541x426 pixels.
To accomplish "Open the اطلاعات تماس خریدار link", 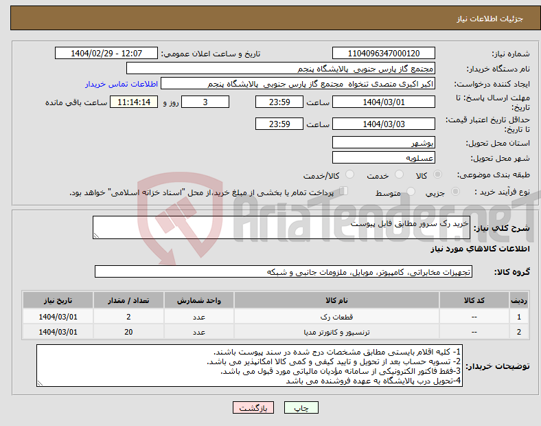I will pyautogui.click(x=122, y=84).
